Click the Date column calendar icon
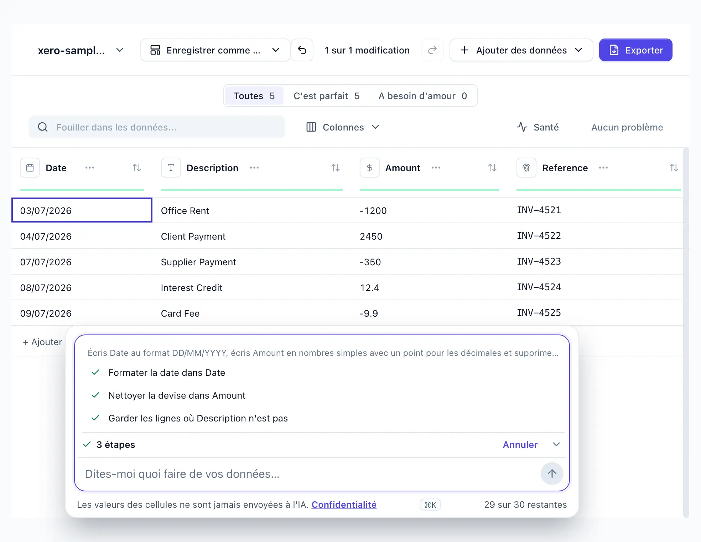Screen dimensions: 701x542 (30, 168)
